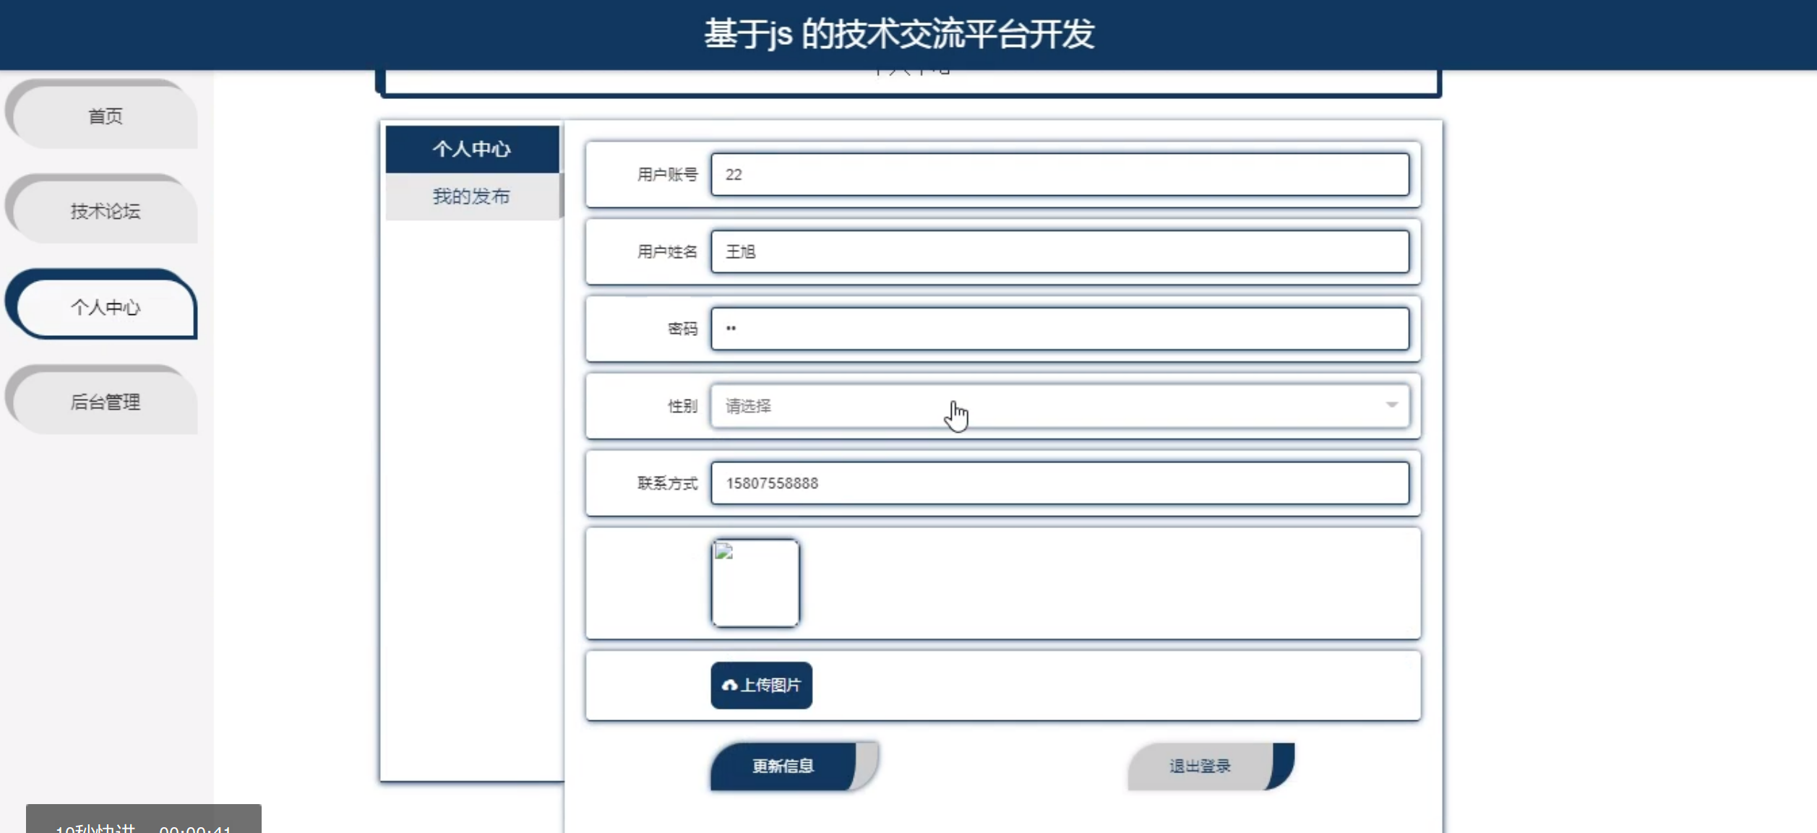Click the 性别 field label

[682, 406]
